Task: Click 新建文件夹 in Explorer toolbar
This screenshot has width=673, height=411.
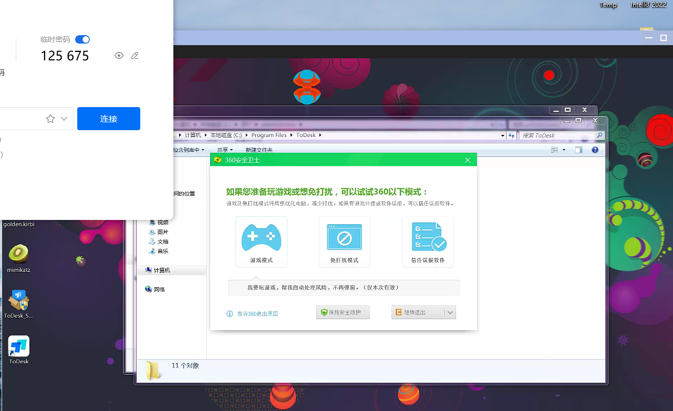Action: coord(259,150)
